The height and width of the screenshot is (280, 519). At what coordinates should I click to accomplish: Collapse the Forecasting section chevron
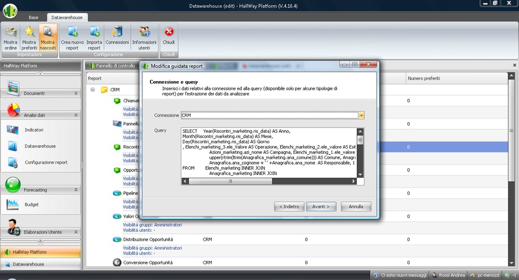[76, 190]
